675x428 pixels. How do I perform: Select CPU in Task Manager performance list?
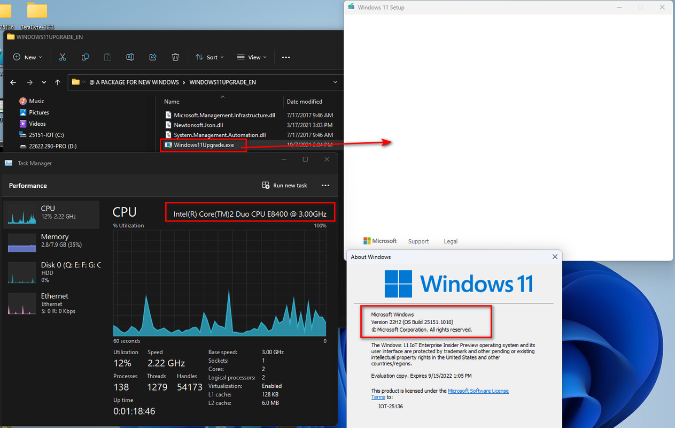(x=51, y=215)
